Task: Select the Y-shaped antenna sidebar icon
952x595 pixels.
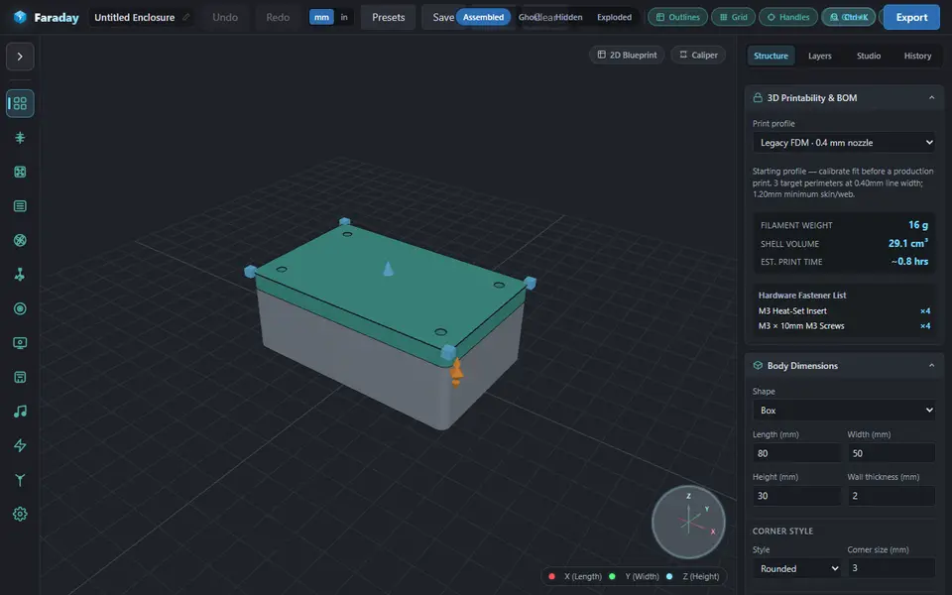Action: [20, 480]
